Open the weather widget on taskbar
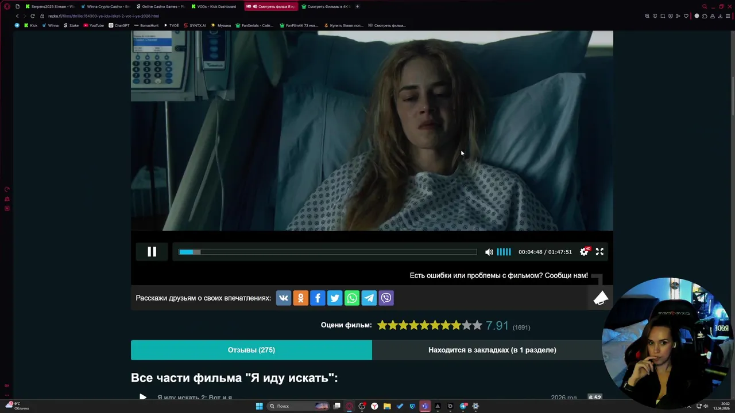This screenshot has height=413, width=735. (x=16, y=406)
